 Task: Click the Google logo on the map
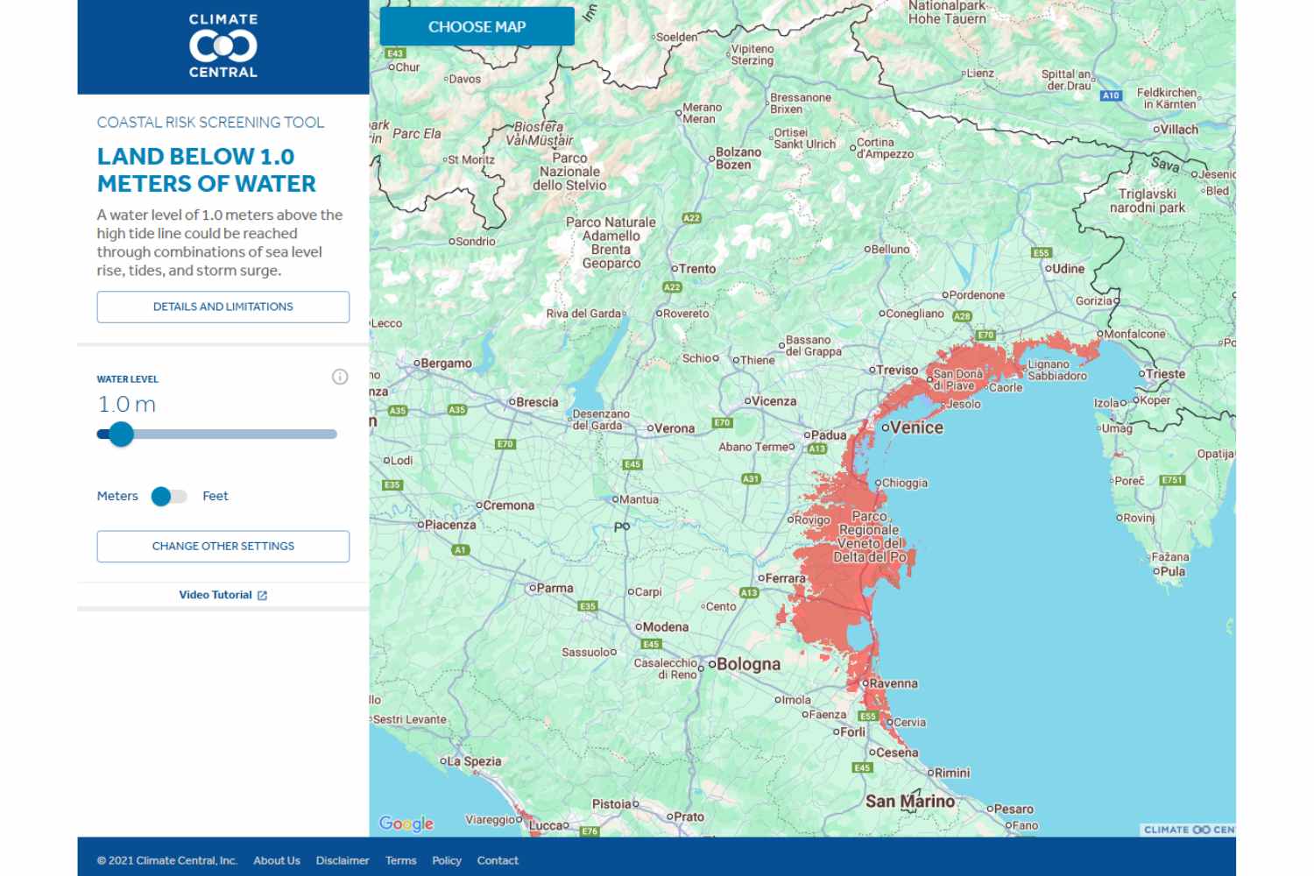pyautogui.click(x=406, y=823)
